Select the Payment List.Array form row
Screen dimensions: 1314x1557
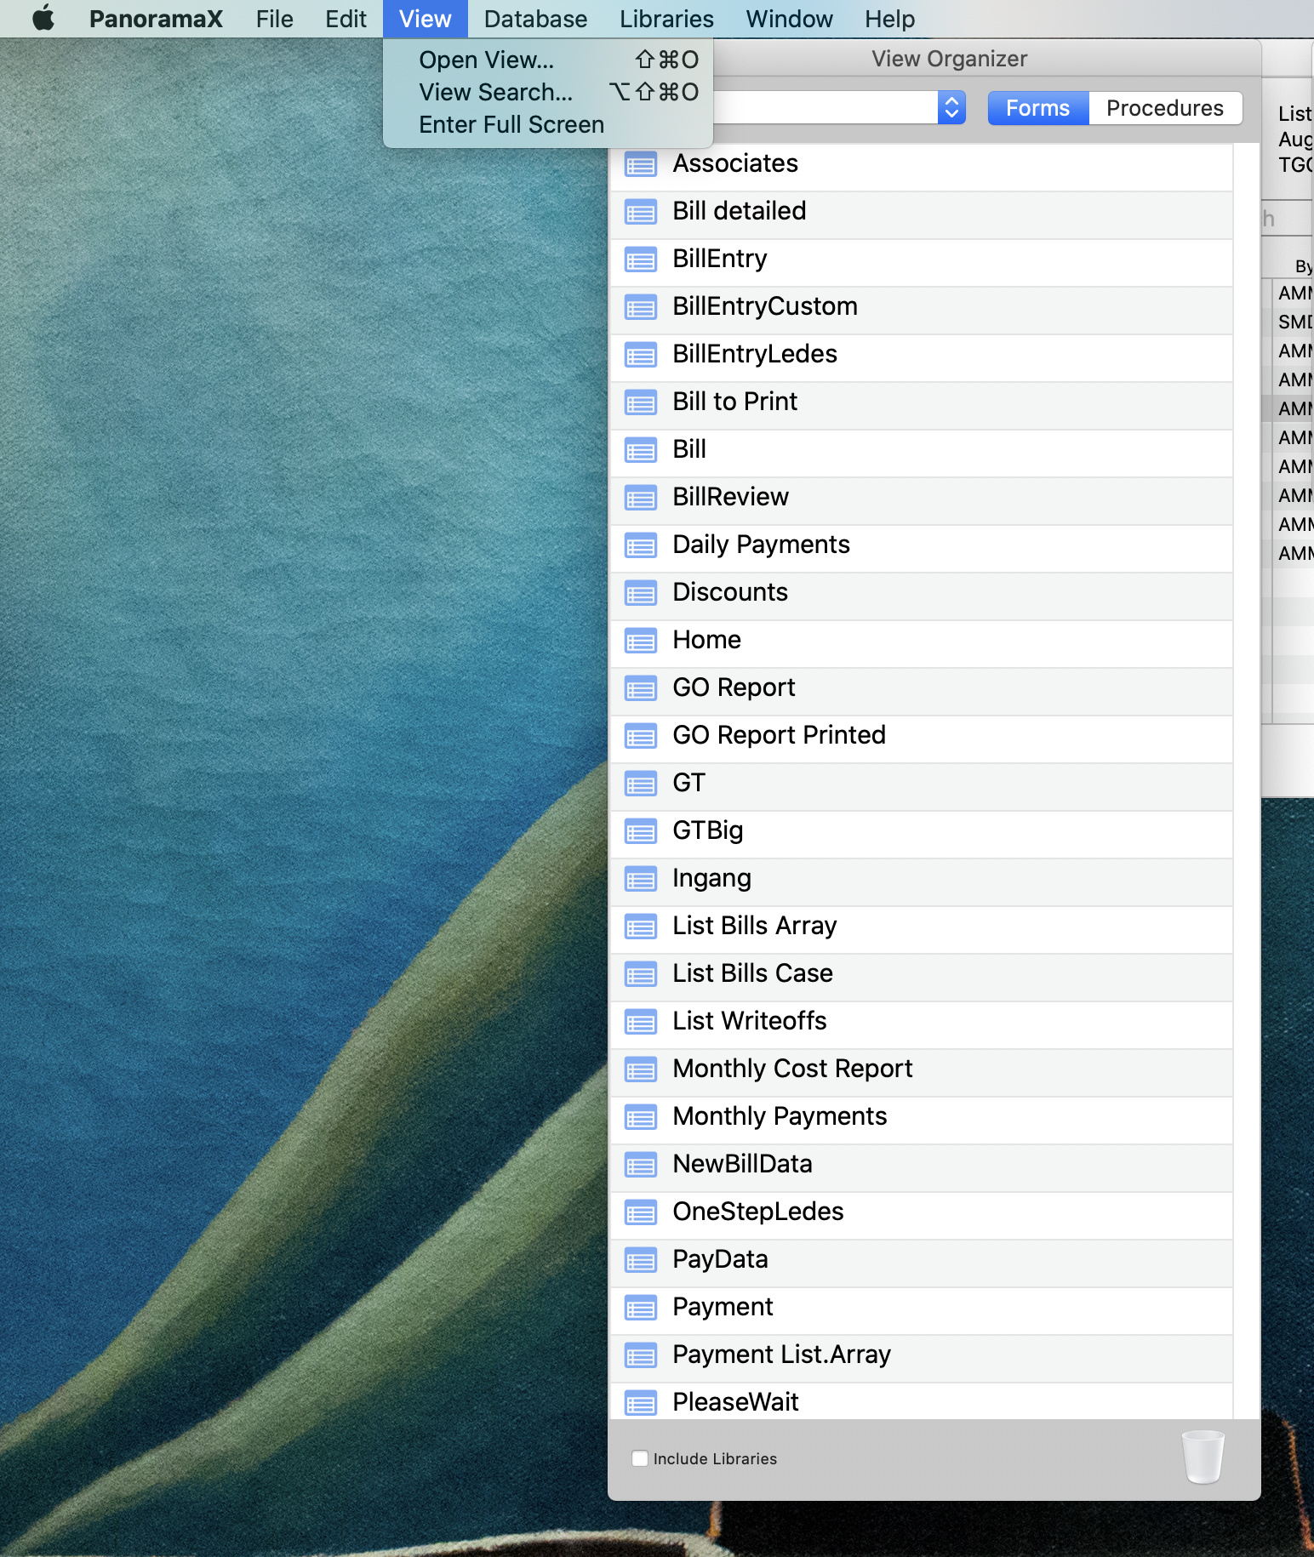click(x=780, y=1355)
